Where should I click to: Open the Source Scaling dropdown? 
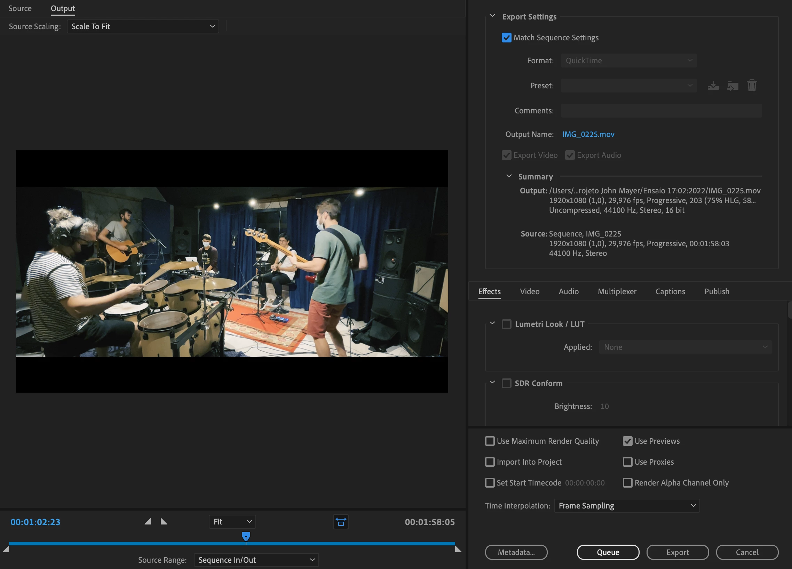coord(143,26)
